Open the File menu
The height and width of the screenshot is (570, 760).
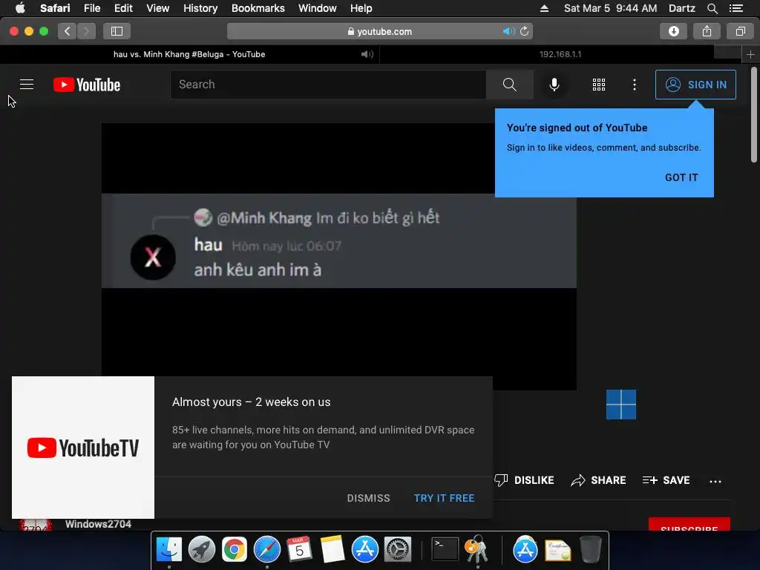click(x=92, y=8)
